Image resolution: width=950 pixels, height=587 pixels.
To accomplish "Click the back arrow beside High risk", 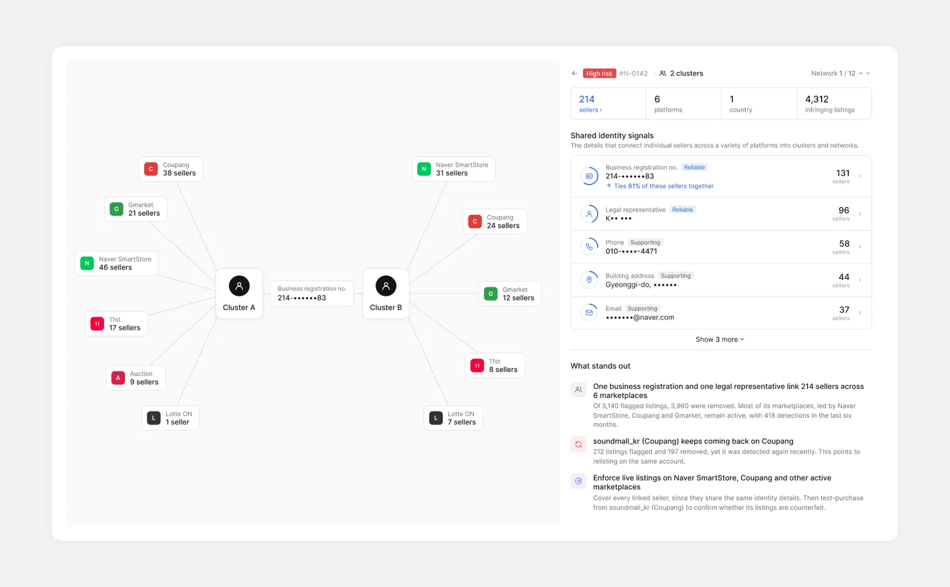I will tap(574, 74).
